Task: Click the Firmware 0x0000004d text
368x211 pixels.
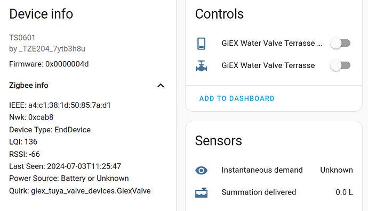Action: click(49, 64)
